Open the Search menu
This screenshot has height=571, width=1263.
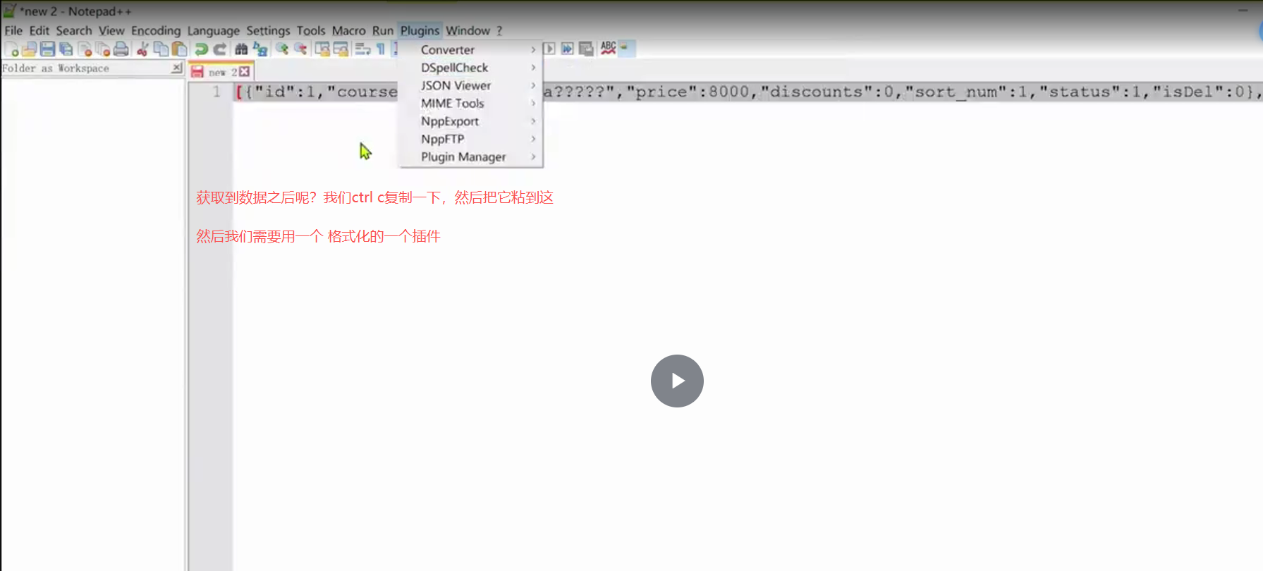74,30
